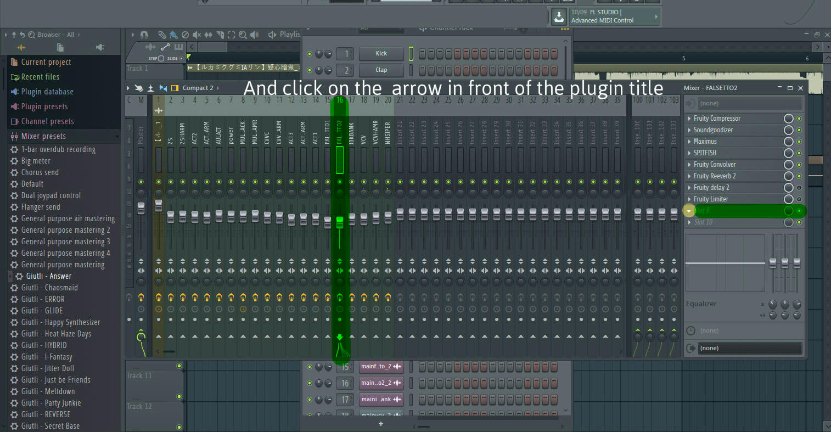Image resolution: width=831 pixels, height=432 pixels.
Task: Open the SPITFISH plugin by name
Action: 705,153
